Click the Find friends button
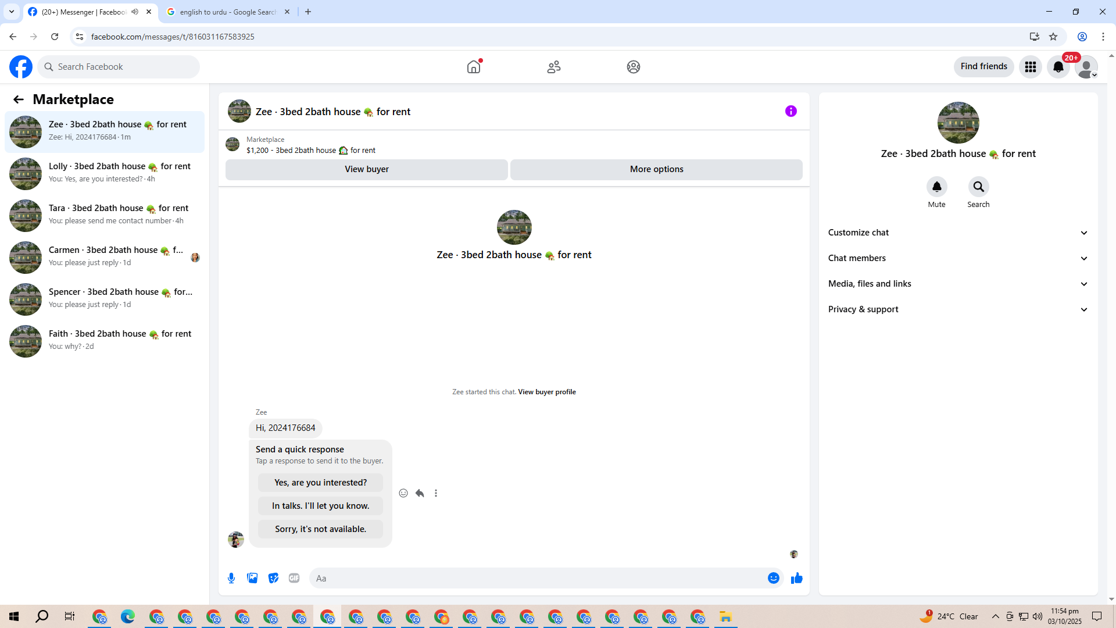The image size is (1116, 628). coord(984,67)
